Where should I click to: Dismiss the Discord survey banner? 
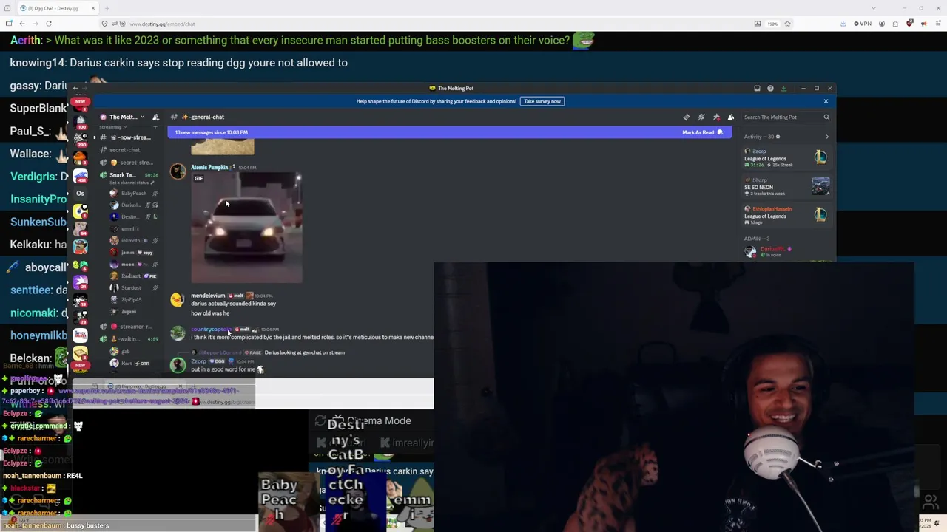pyautogui.click(x=826, y=101)
